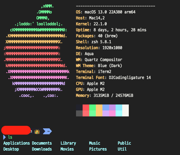Select the typed 'ls' command
Image resolution: width=180 pixels, height=155 pixels.
click(x=10, y=137)
